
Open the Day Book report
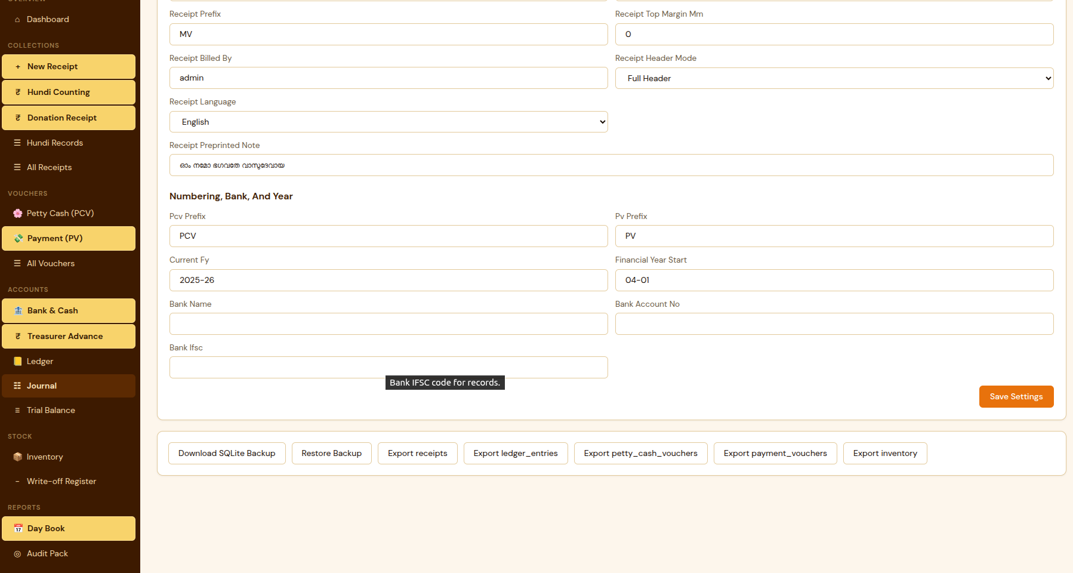click(x=69, y=529)
